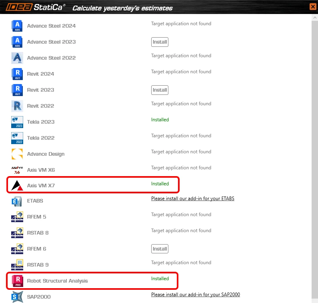Click the Advance Steel 2023 icon
Viewport: 318px width, 303px height.
(17, 42)
